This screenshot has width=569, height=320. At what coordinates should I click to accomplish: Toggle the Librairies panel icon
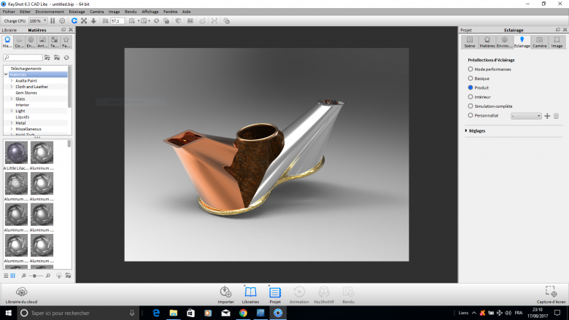pyautogui.click(x=250, y=293)
